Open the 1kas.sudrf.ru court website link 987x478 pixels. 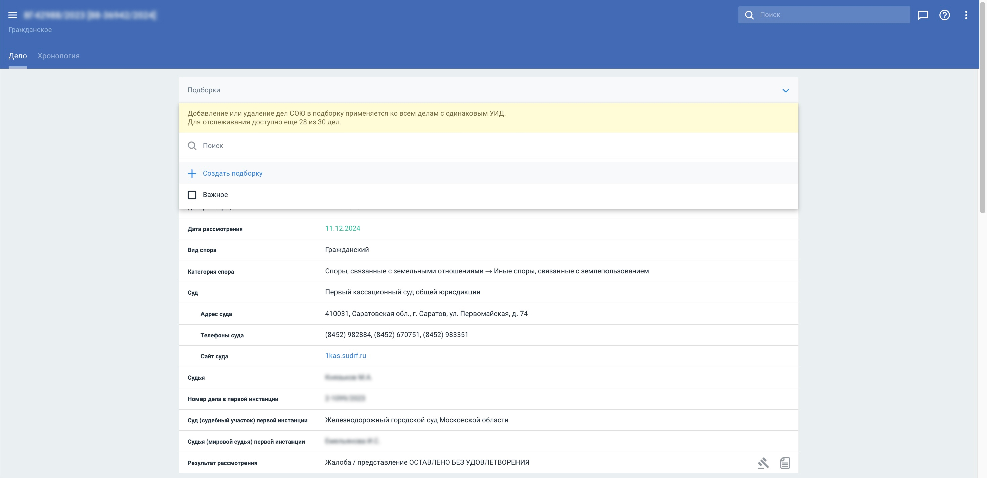(345, 356)
